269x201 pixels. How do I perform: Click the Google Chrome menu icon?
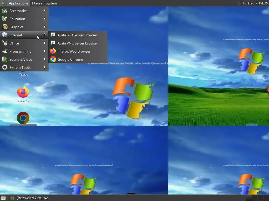click(53, 59)
